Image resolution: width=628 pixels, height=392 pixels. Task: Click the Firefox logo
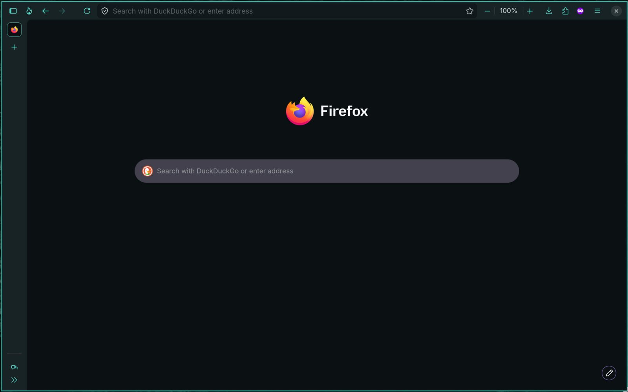point(300,111)
